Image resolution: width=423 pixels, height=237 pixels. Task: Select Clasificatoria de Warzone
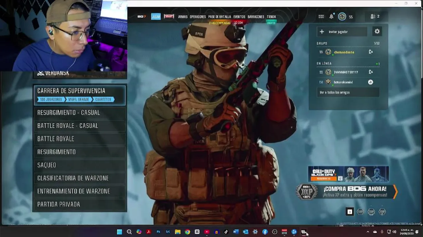(x=80, y=178)
